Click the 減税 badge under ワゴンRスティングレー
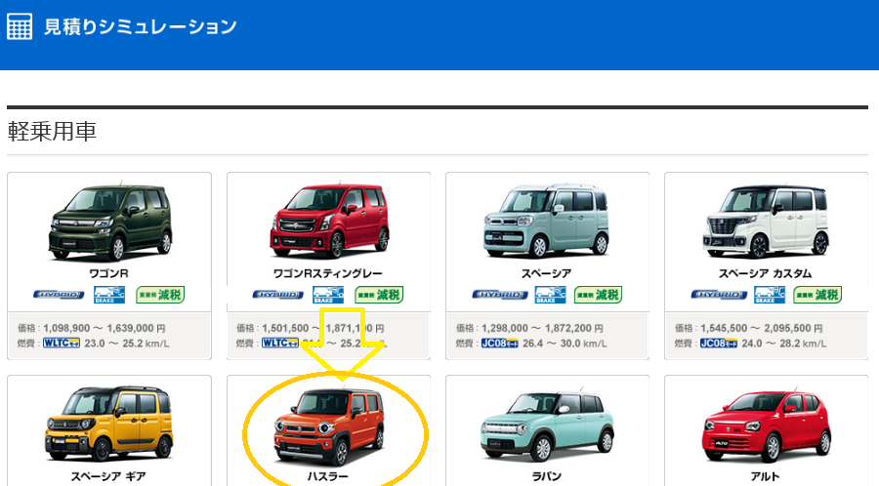The width and height of the screenshot is (879, 486). [x=379, y=295]
